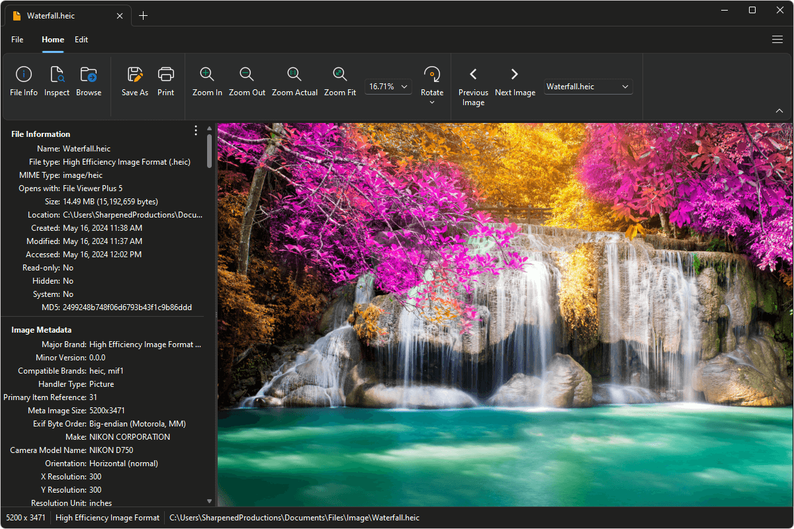Set the image to Zoom Actual size
Viewport: 794px width, 529px height.
294,81
